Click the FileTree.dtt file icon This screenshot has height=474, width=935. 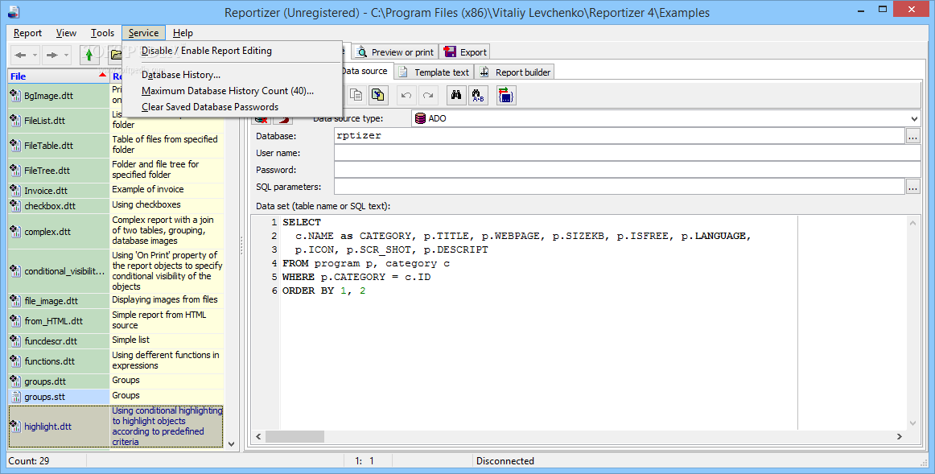[15, 171]
